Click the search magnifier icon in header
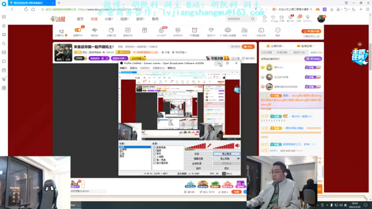372x209 pixels. (x=252, y=19)
